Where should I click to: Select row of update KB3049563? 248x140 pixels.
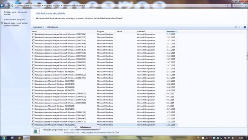pyautogui.click(x=105, y=118)
